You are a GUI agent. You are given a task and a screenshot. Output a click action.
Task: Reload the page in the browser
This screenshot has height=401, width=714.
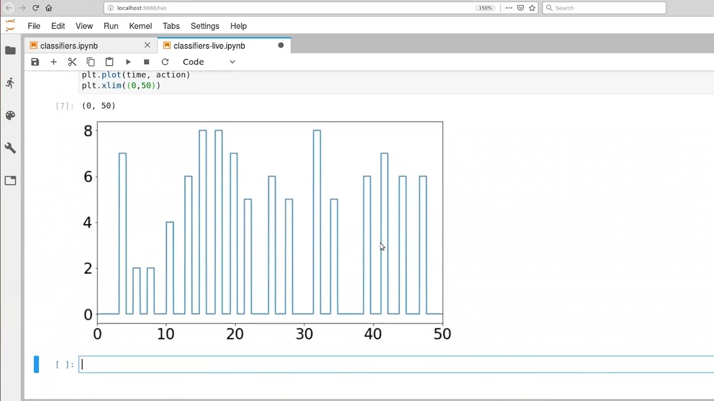[35, 8]
